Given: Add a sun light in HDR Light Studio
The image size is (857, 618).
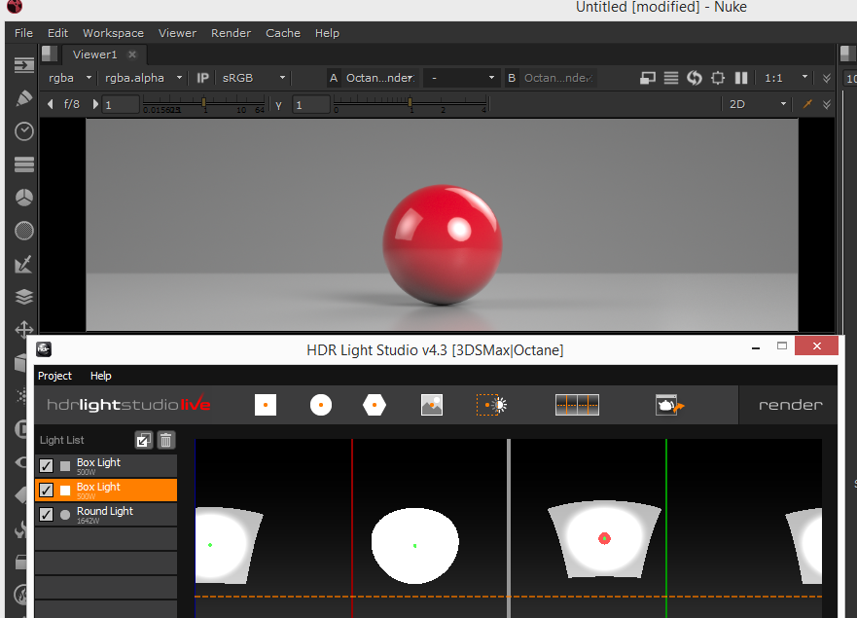Looking at the screenshot, I should click(x=492, y=405).
